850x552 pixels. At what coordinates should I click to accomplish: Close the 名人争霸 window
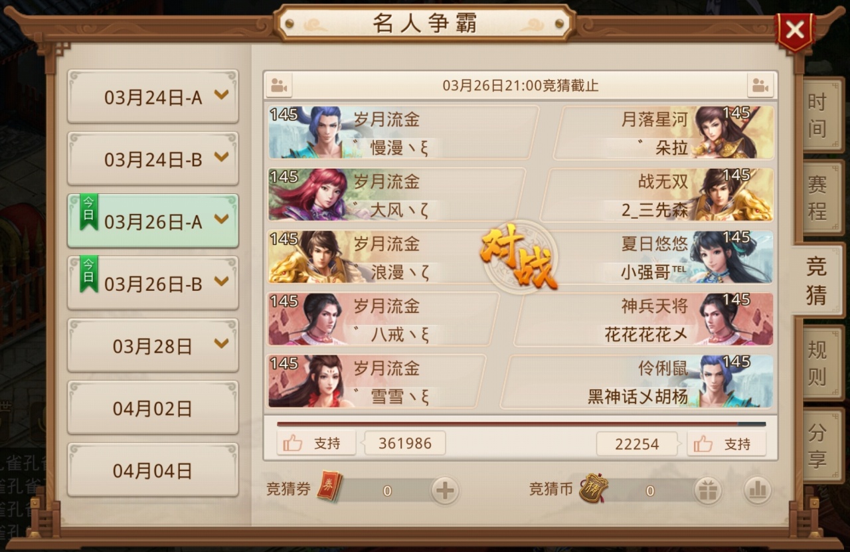click(795, 30)
